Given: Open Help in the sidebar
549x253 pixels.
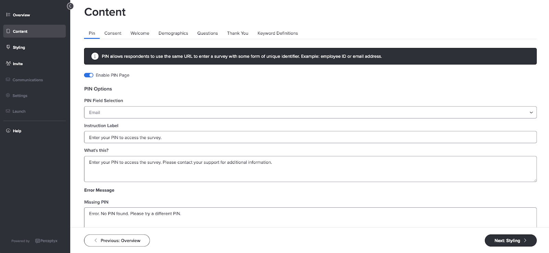Looking at the screenshot, I should point(34,131).
